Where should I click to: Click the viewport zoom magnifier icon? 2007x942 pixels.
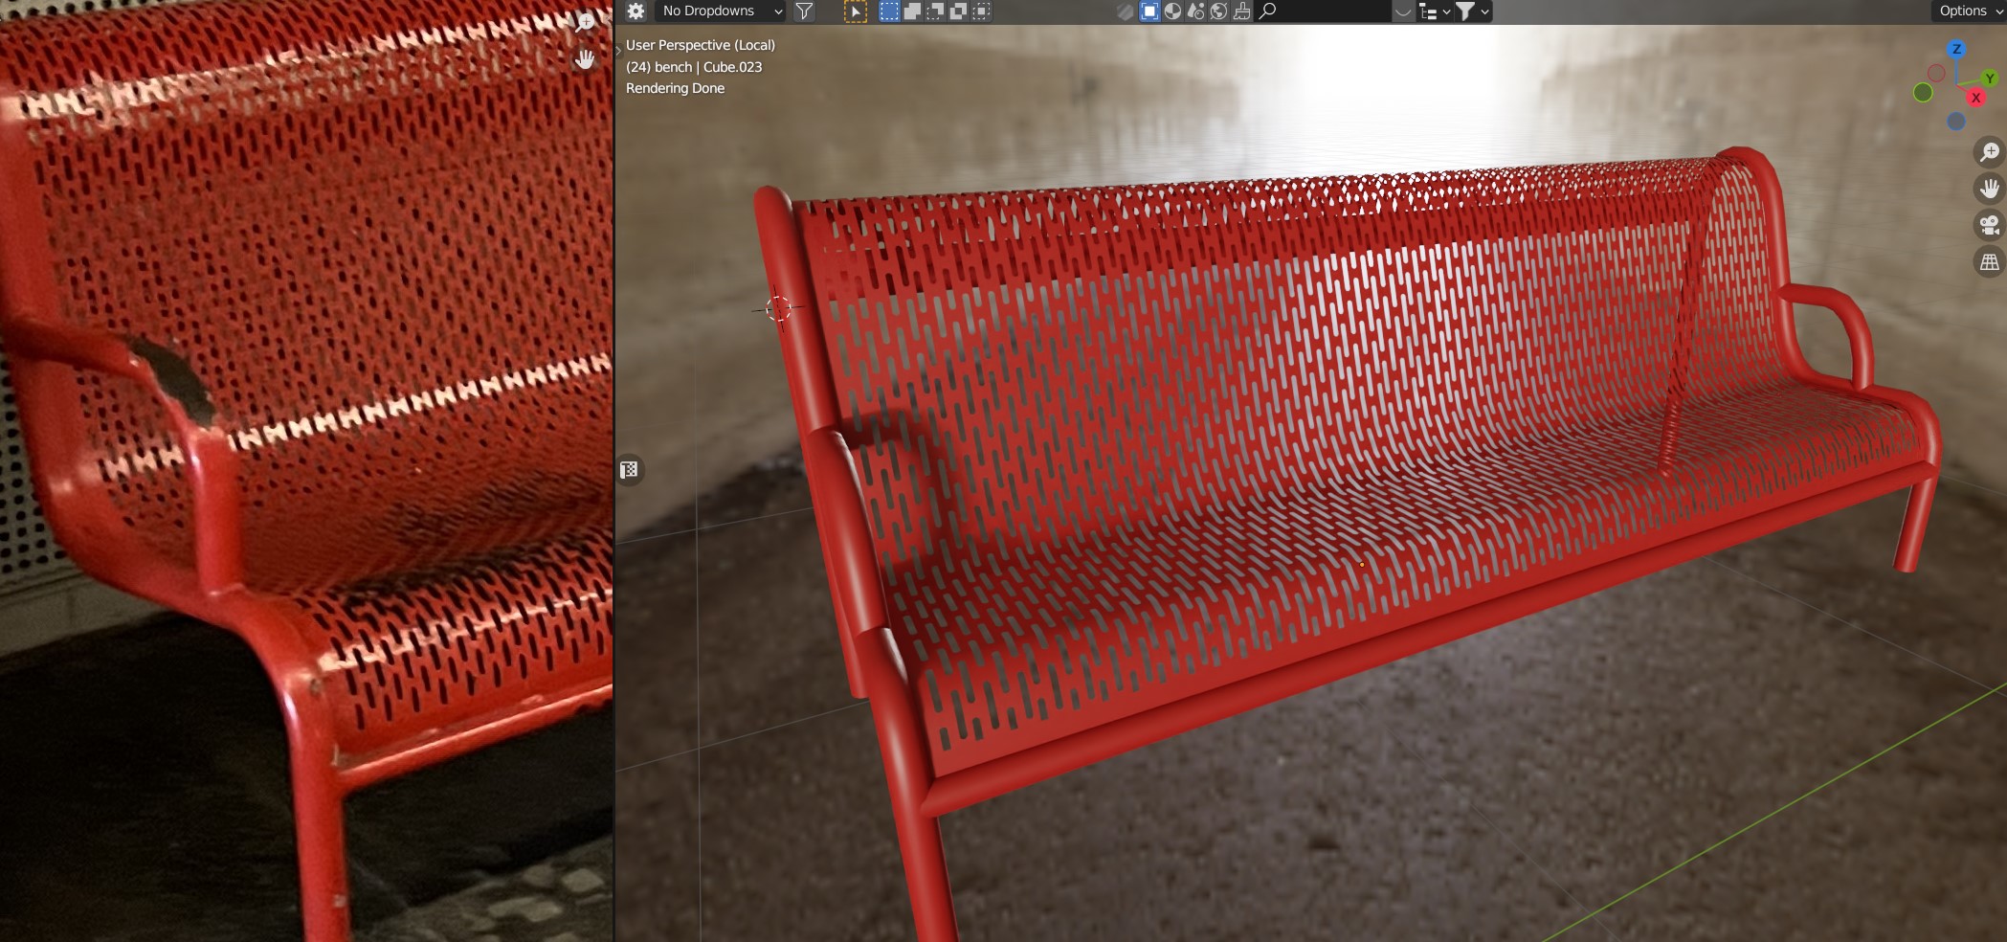(1990, 152)
